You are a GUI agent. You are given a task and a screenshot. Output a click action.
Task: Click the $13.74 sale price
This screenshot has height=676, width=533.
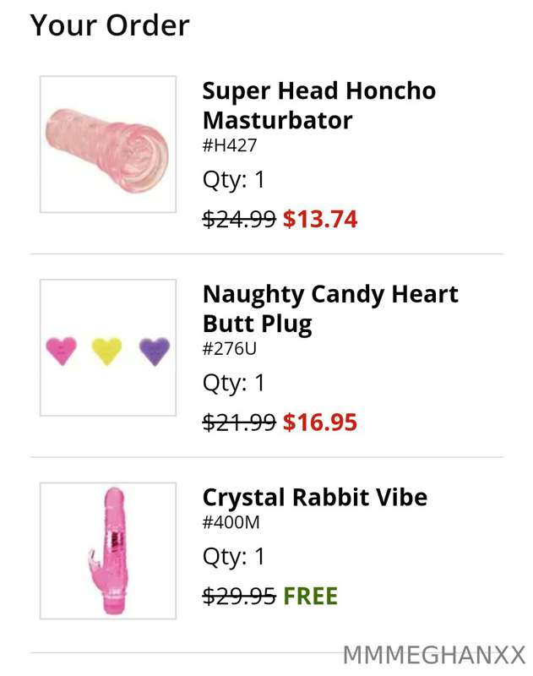tap(320, 219)
